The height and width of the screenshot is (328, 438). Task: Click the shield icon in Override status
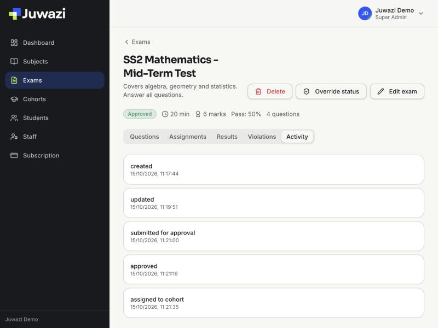tap(307, 91)
